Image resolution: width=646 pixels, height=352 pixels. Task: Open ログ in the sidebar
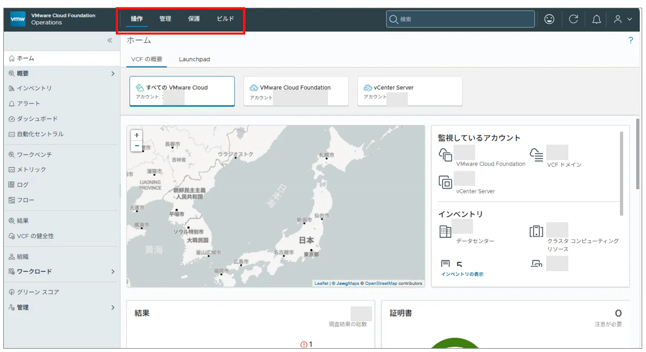pyautogui.click(x=23, y=185)
